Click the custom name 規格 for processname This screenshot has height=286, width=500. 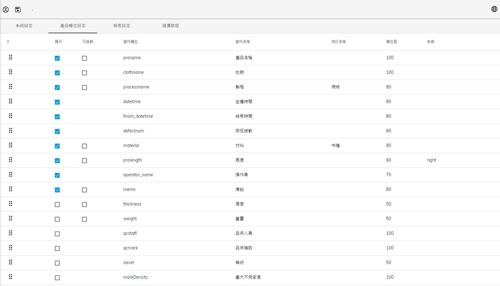pos(335,87)
